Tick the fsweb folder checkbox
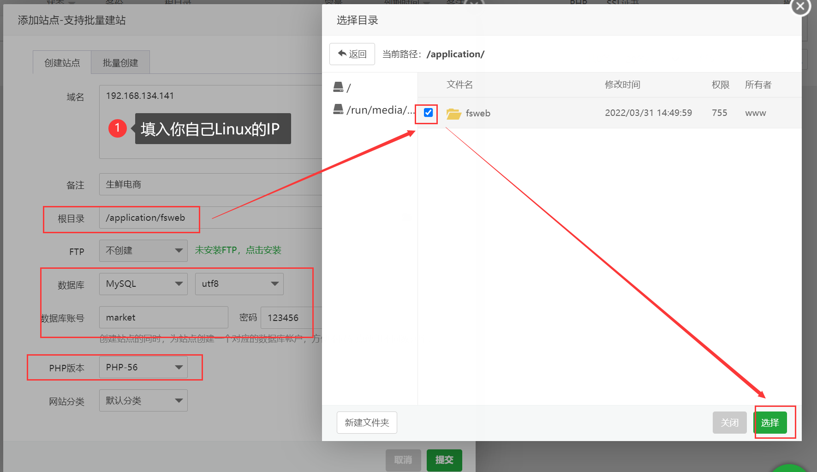The width and height of the screenshot is (817, 472). pyautogui.click(x=428, y=113)
